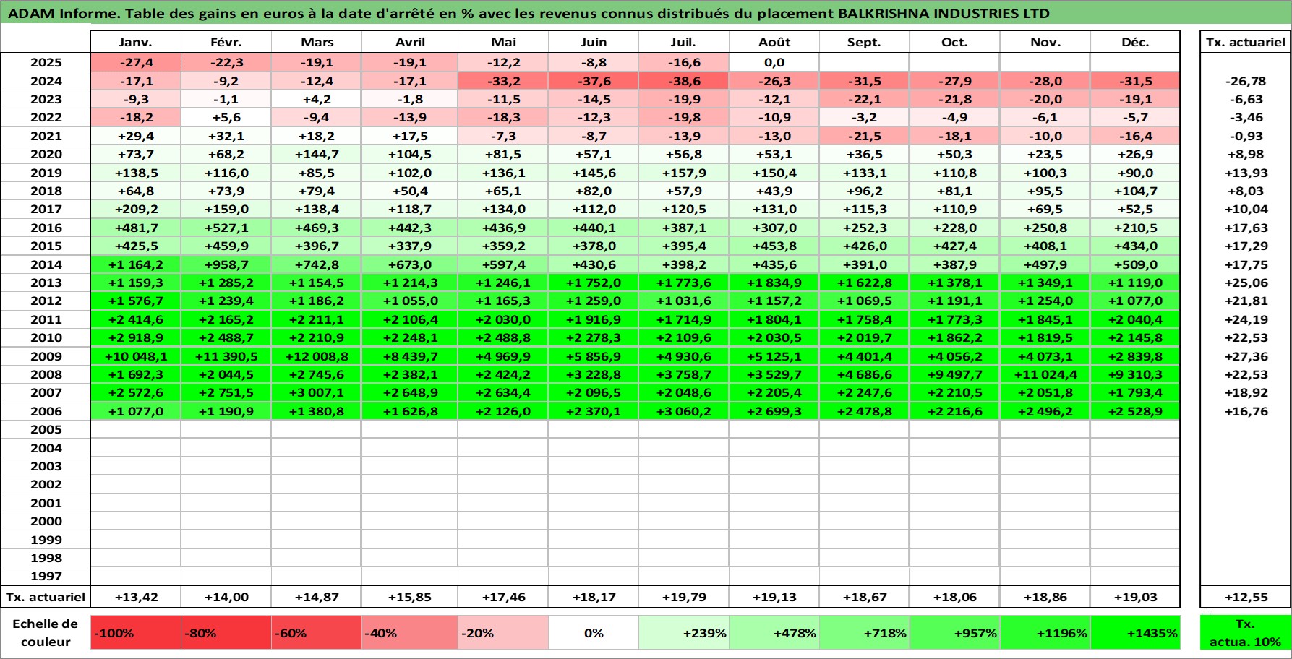This screenshot has width=1292, height=659.
Task: Select the 2009 row label
Action: (46, 356)
